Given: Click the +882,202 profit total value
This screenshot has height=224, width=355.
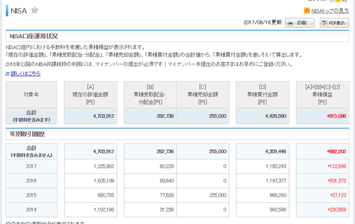Looking at the screenshot, I should click(336, 151).
